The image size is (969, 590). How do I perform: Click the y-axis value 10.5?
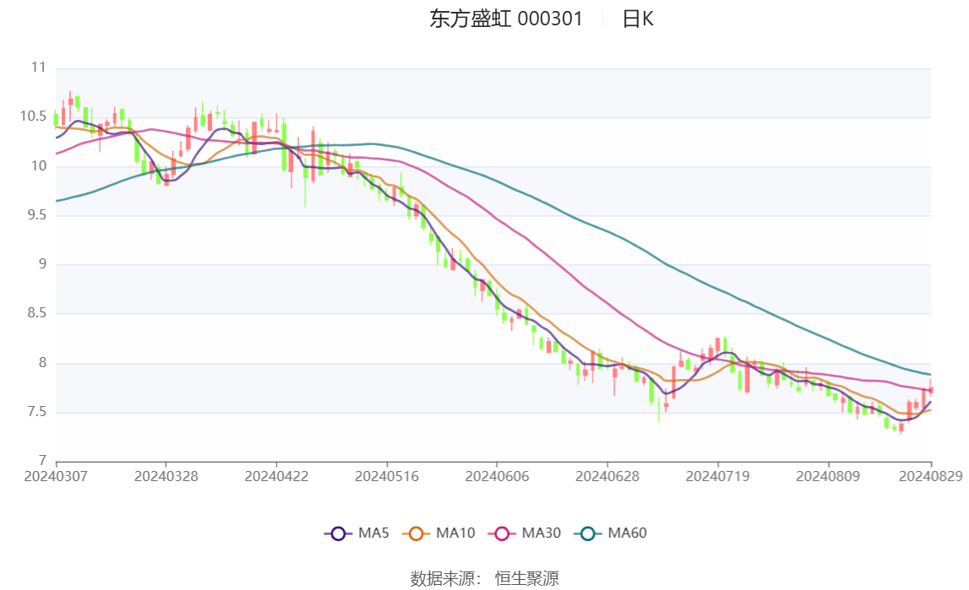click(34, 116)
